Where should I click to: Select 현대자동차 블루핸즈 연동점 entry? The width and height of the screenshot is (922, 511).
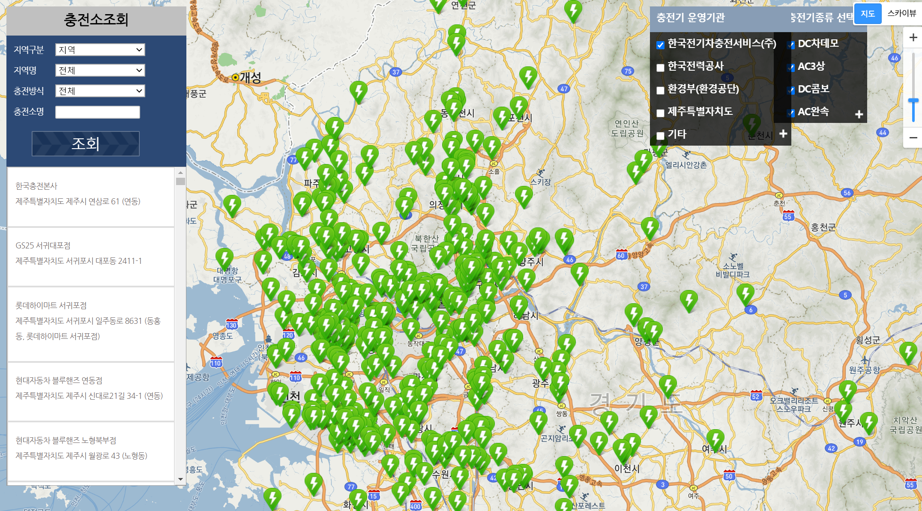tap(91, 391)
